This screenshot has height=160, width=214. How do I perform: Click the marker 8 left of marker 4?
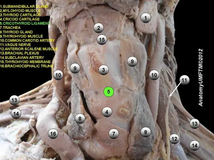(x=80, y=119)
